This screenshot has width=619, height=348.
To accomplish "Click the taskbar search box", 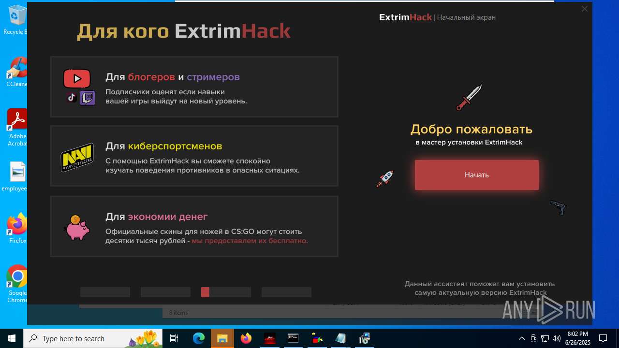I will coord(93,338).
